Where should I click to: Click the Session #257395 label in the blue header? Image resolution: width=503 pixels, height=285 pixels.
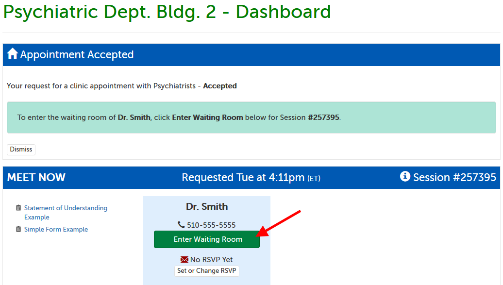454,177
